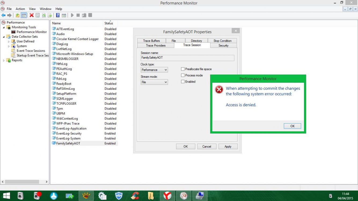Open the View menu

click(x=32, y=9)
